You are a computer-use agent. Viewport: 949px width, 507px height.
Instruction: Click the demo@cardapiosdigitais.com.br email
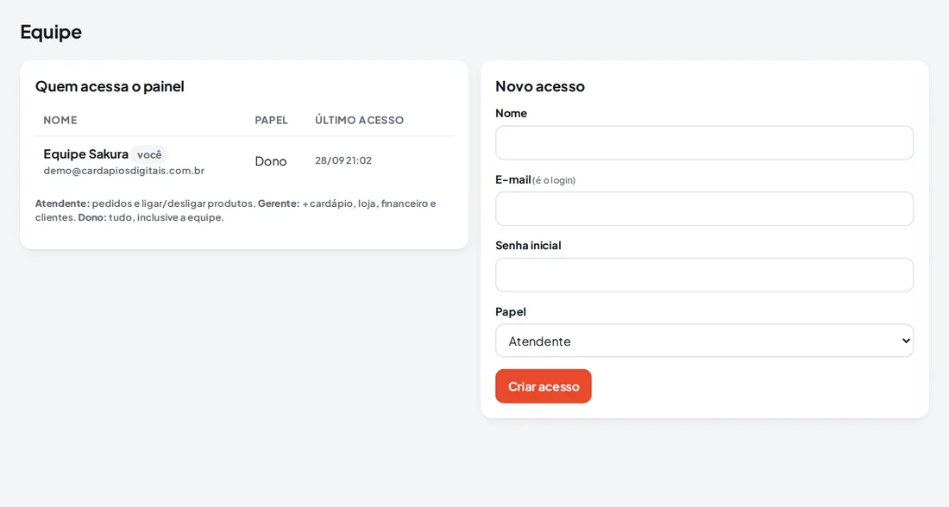coord(124,171)
